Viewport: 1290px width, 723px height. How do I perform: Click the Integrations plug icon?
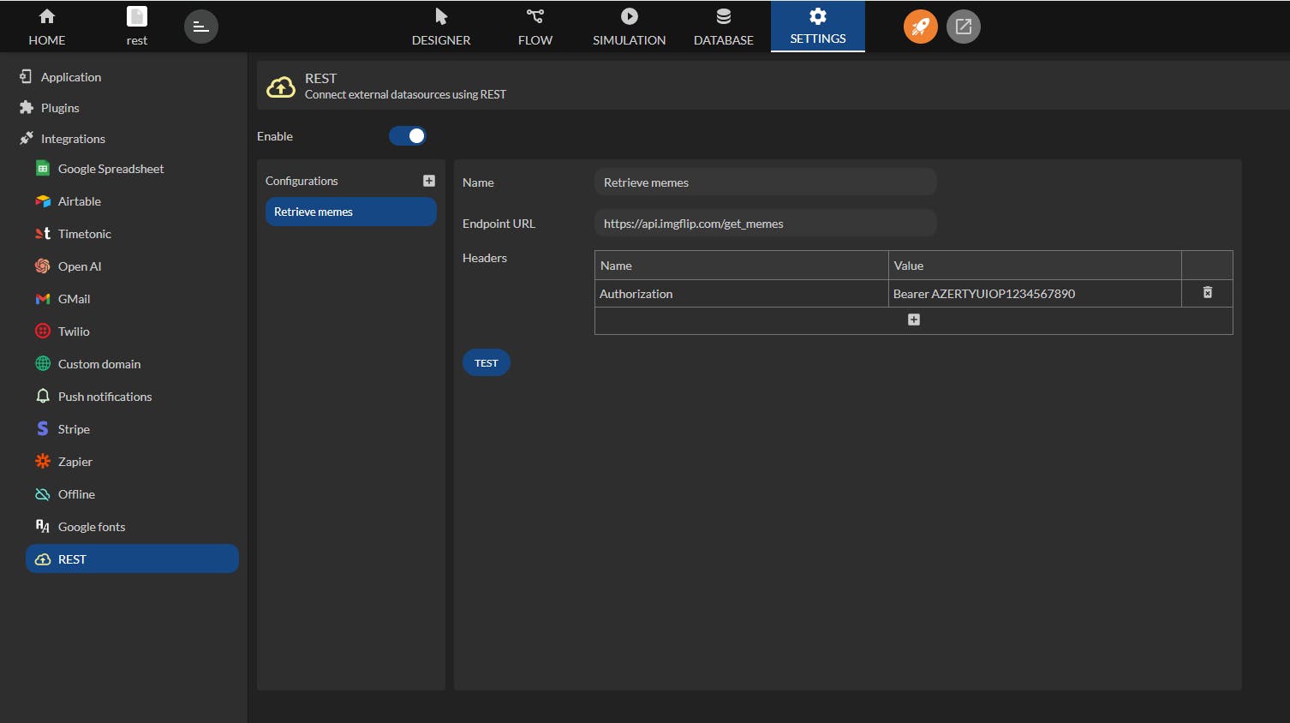(x=27, y=139)
